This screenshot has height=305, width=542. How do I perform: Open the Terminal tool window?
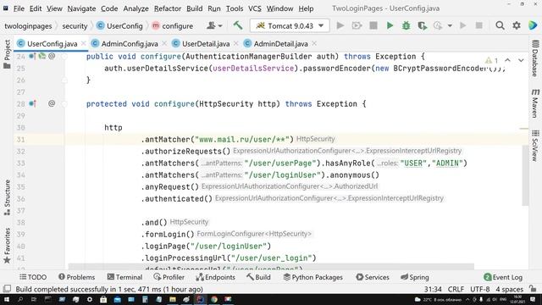pyautogui.click(x=124, y=277)
